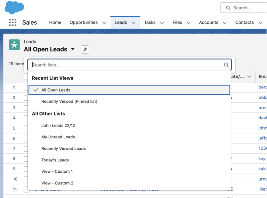Open the App Launcher grid icon
267x198 pixels.
[x=13, y=23]
